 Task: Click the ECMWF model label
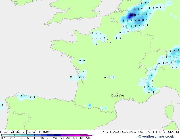(46, 132)
